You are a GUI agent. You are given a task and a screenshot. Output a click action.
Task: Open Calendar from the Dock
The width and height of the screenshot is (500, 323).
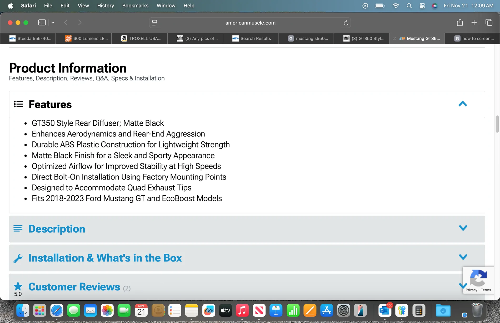click(x=141, y=311)
